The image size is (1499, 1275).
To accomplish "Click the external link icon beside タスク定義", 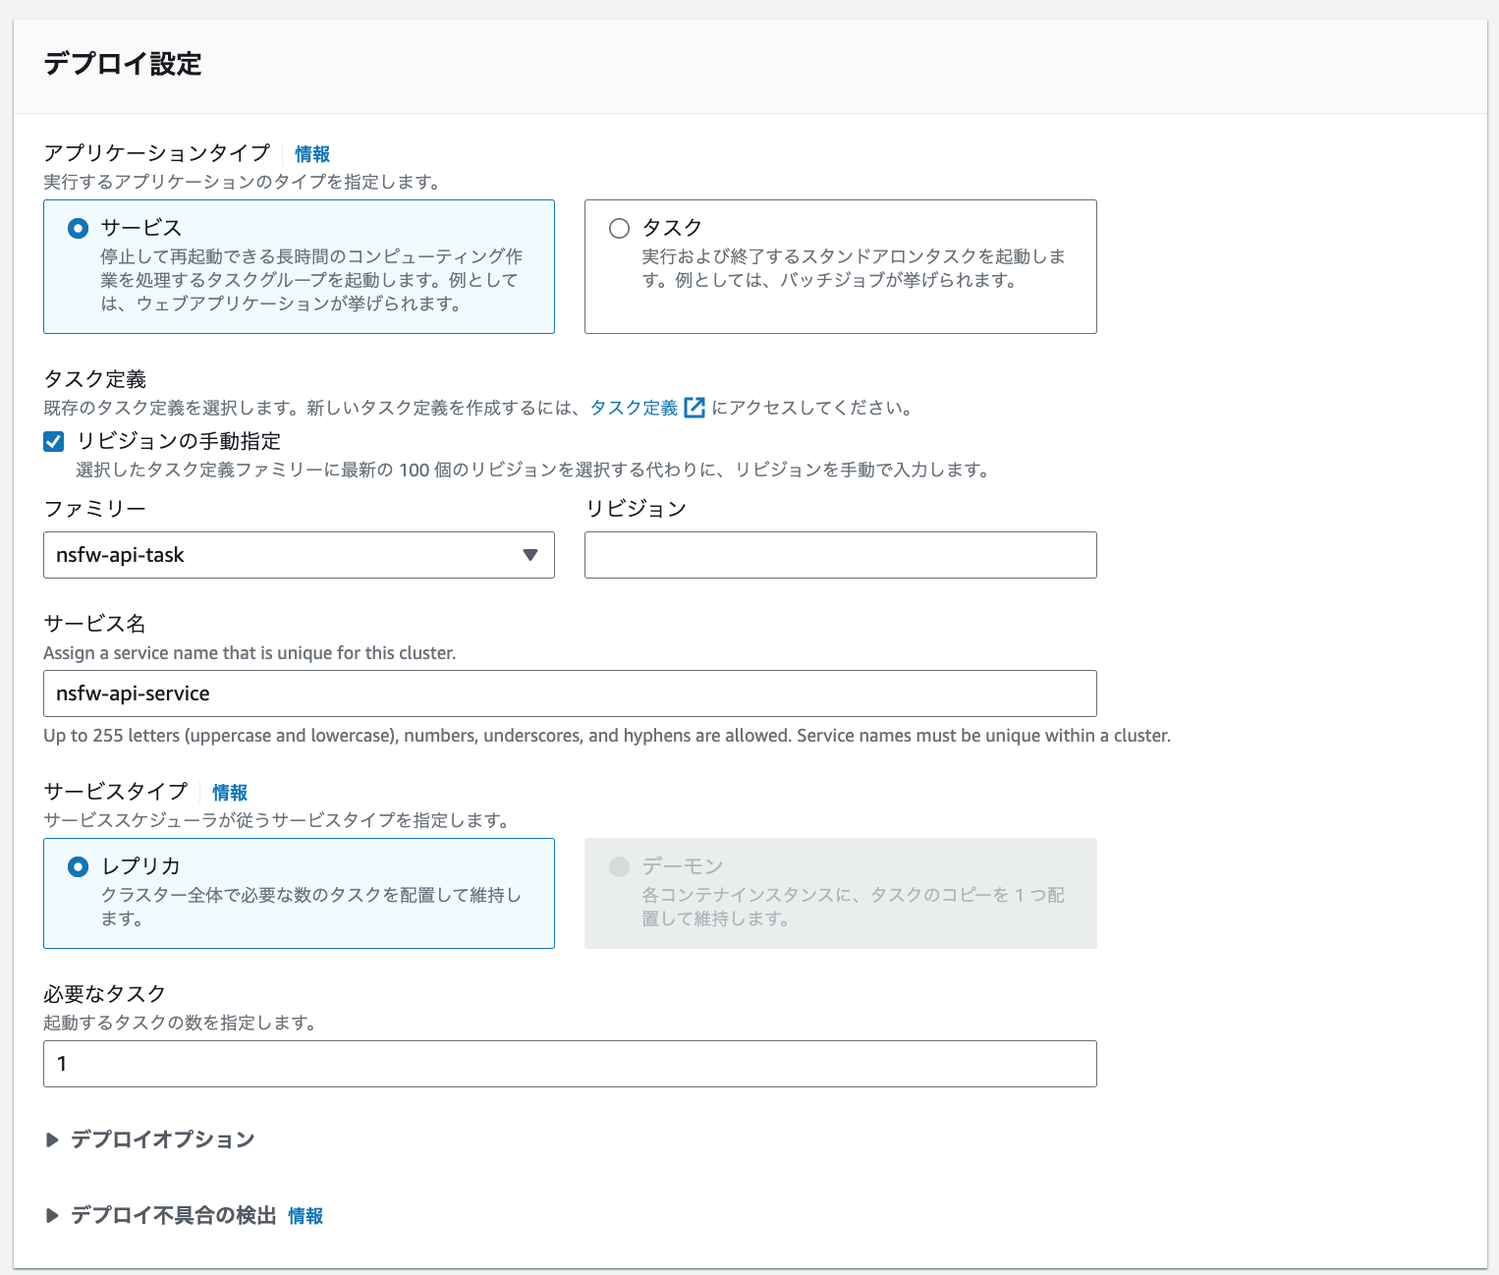I will pos(695,408).
